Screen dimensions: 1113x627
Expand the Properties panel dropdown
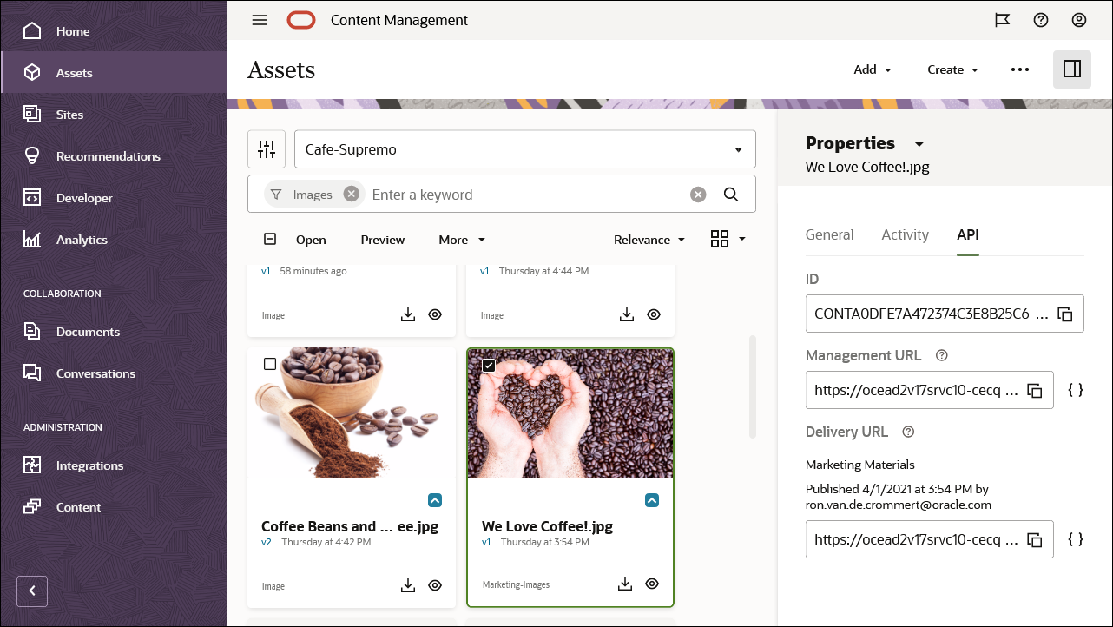click(x=919, y=143)
